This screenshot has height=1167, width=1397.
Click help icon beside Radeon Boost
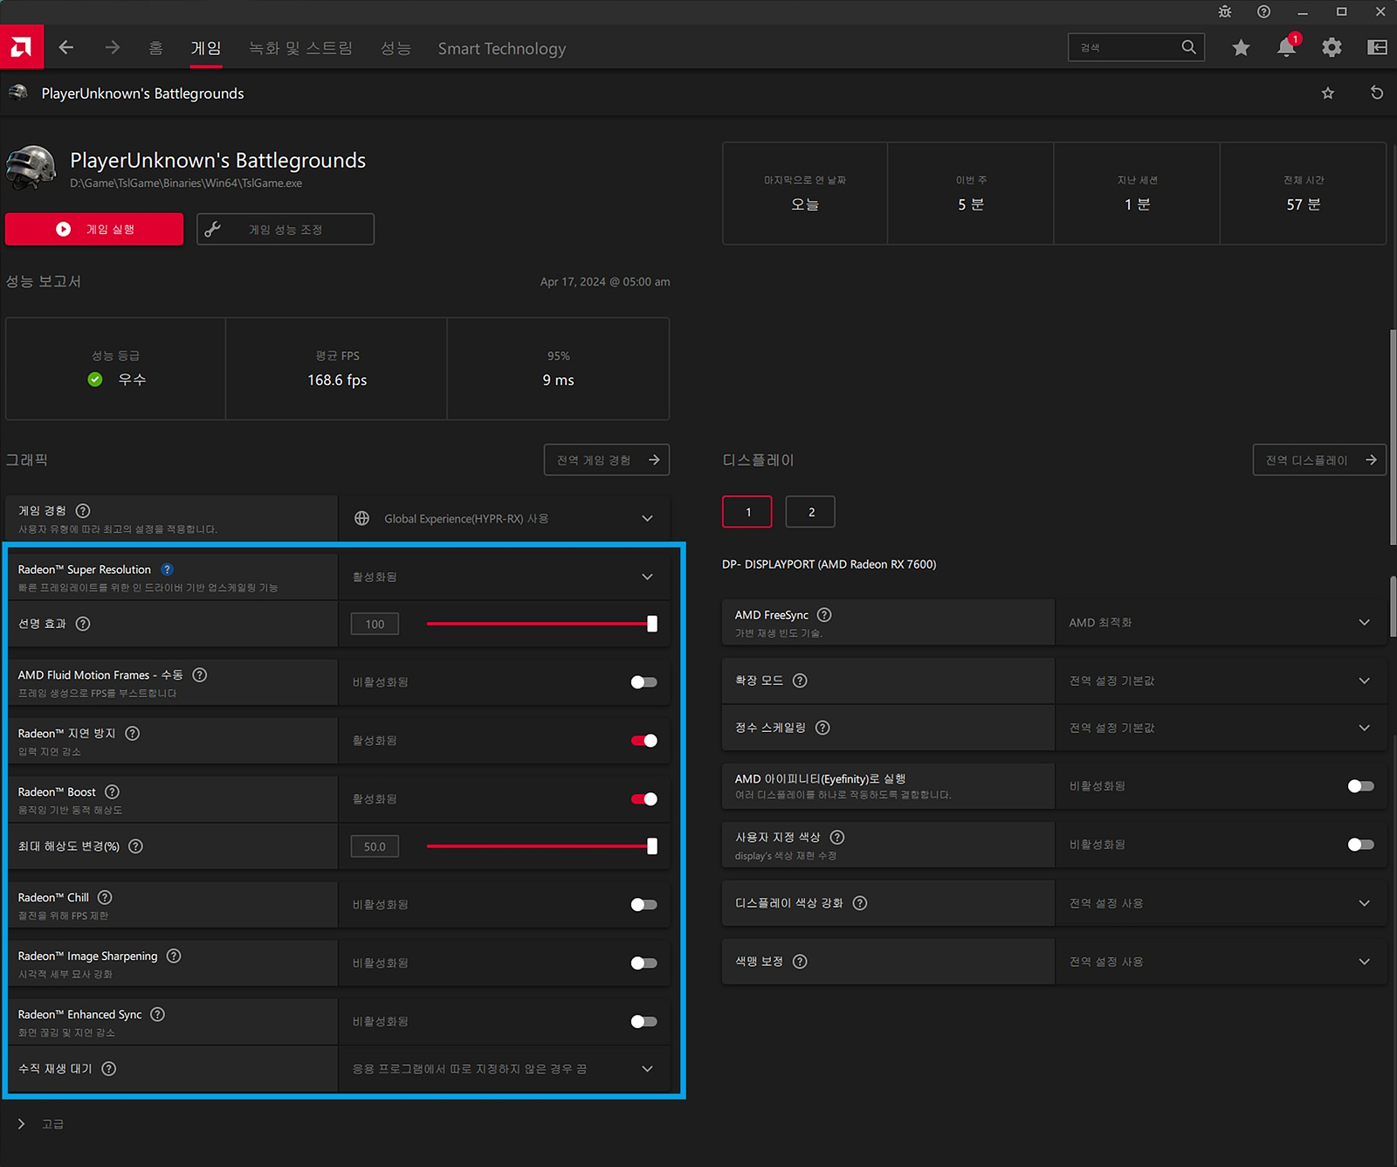tap(113, 792)
